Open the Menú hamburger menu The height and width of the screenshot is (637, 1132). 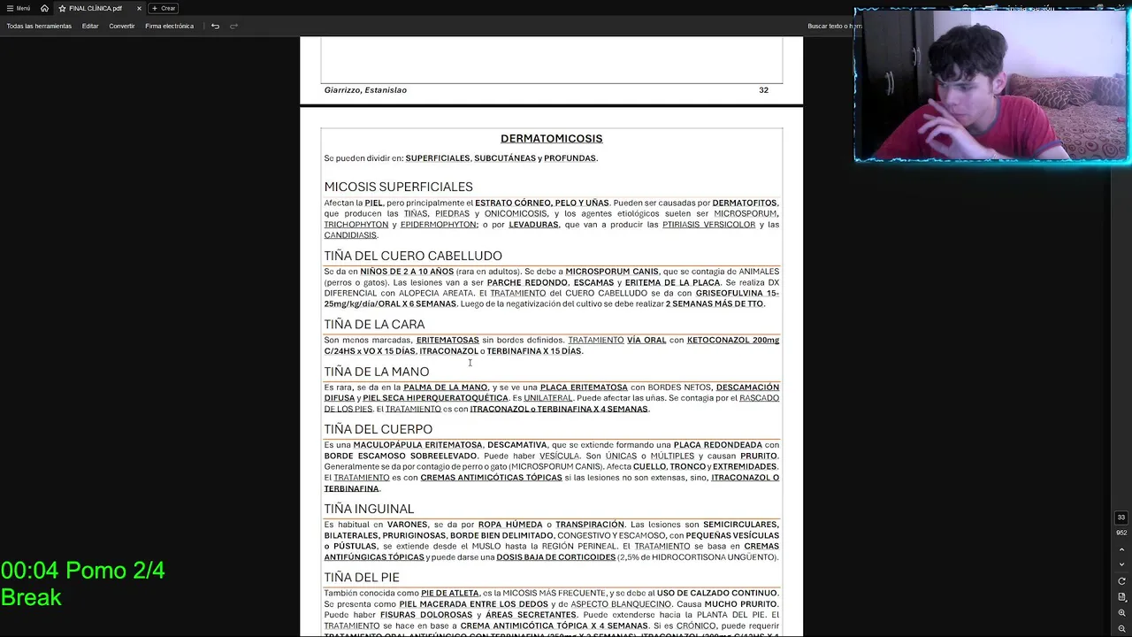[18, 8]
